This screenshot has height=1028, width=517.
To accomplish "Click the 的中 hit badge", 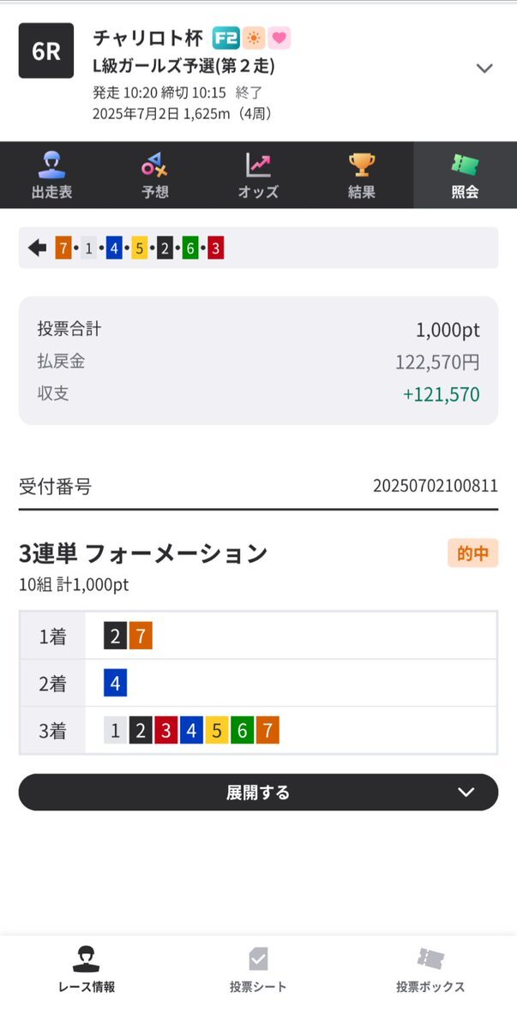I will tap(472, 553).
